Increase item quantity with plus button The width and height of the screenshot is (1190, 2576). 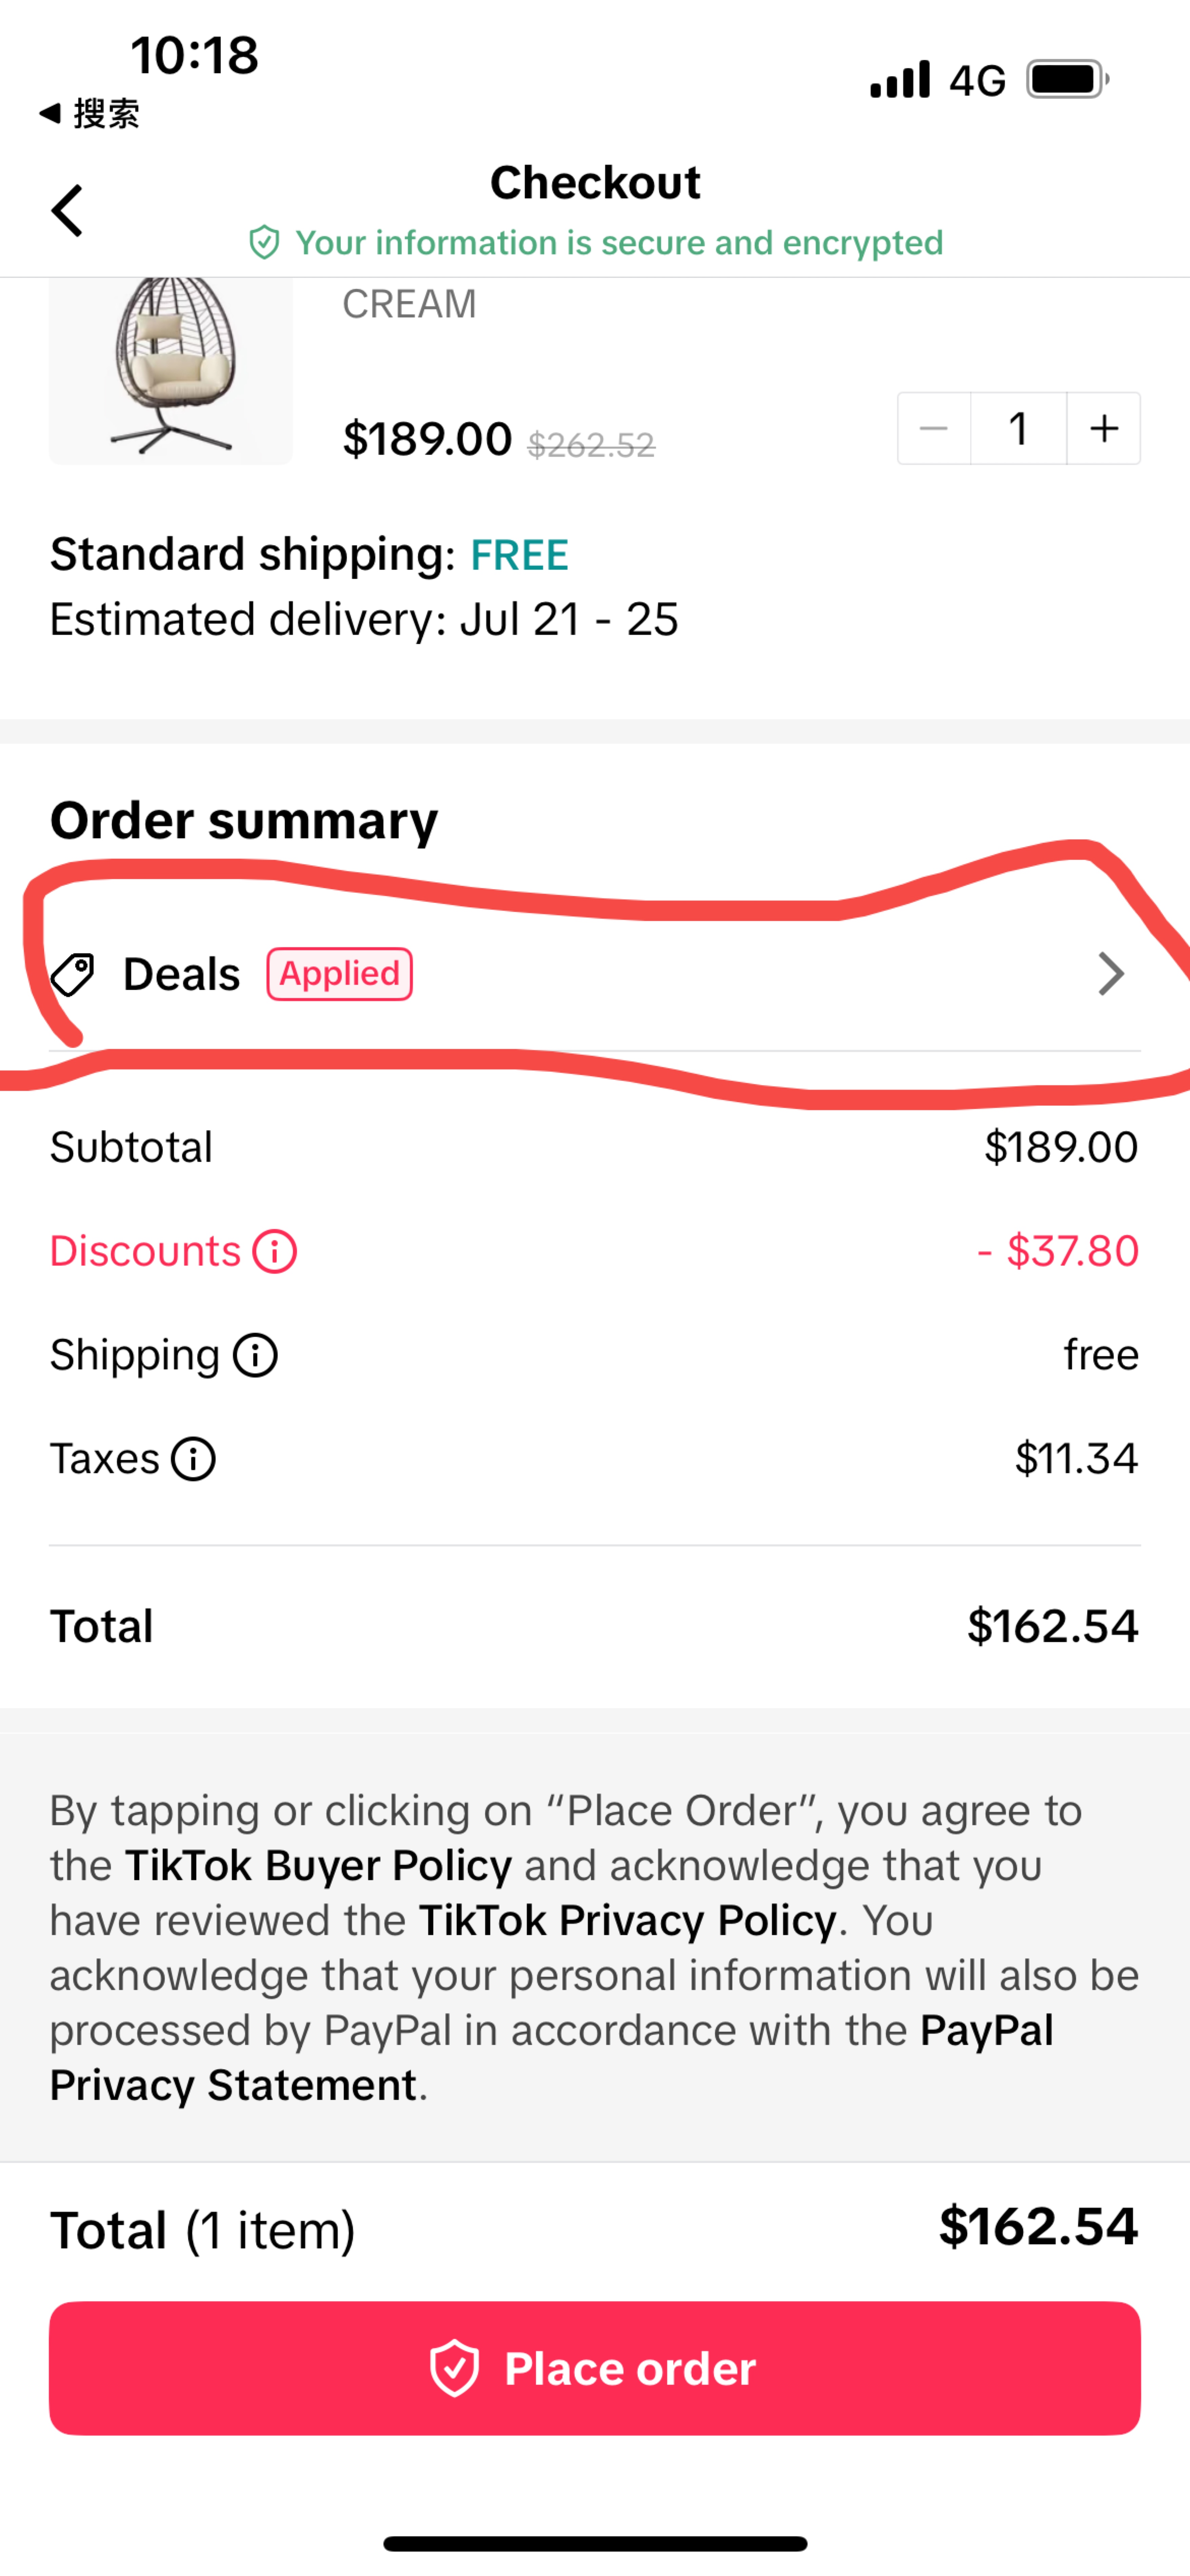(x=1104, y=429)
